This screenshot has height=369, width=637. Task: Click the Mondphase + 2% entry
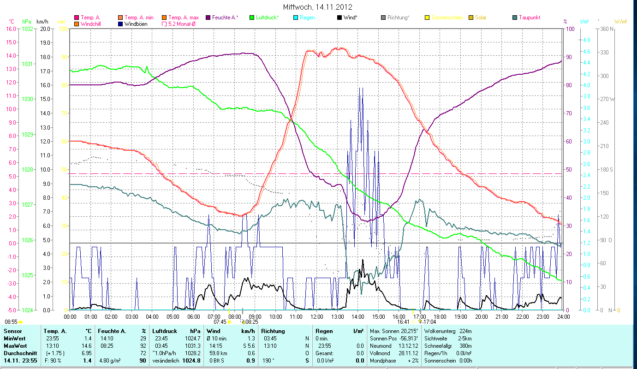pos(394,361)
